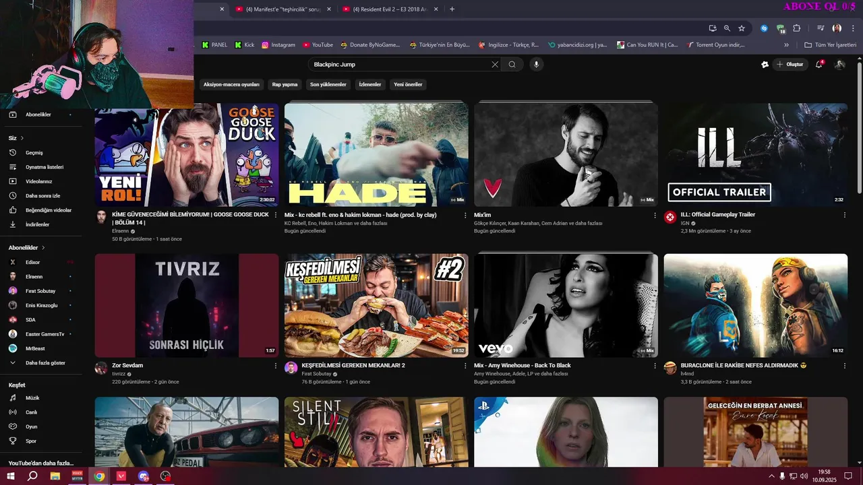Expand the Siz section chevron
The height and width of the screenshot is (485, 863).
point(22,138)
